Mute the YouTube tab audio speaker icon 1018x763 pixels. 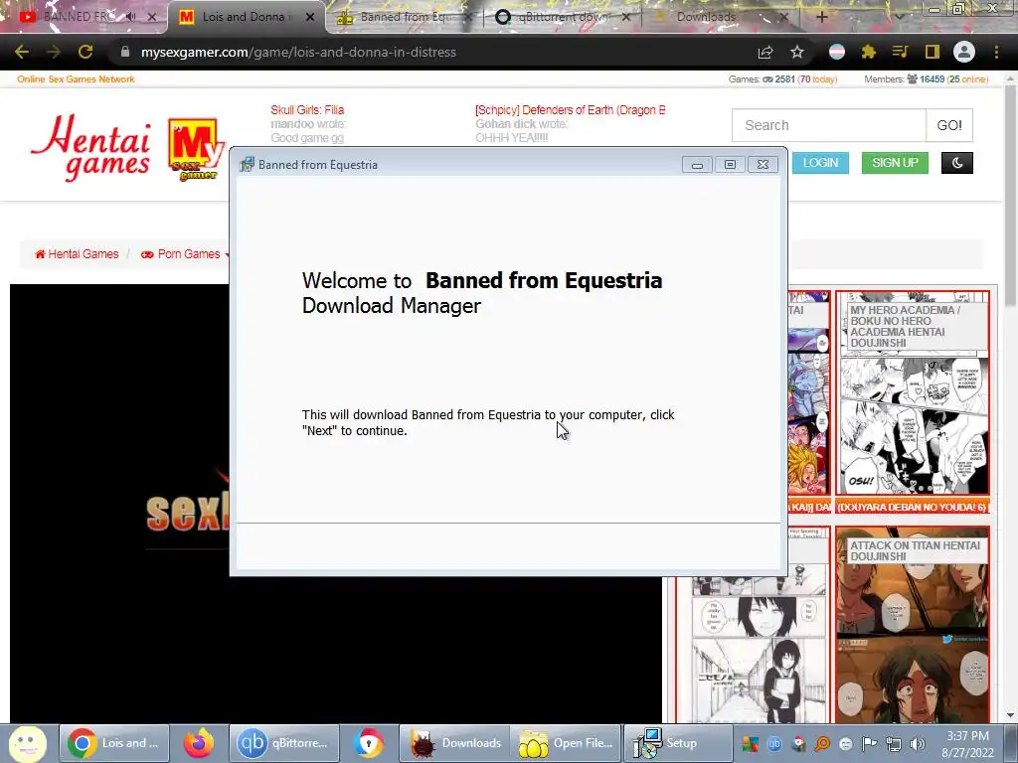pos(131,17)
